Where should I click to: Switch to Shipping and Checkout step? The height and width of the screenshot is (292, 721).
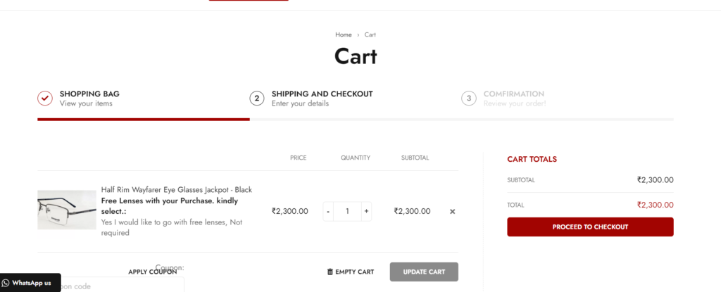pyautogui.click(x=322, y=94)
